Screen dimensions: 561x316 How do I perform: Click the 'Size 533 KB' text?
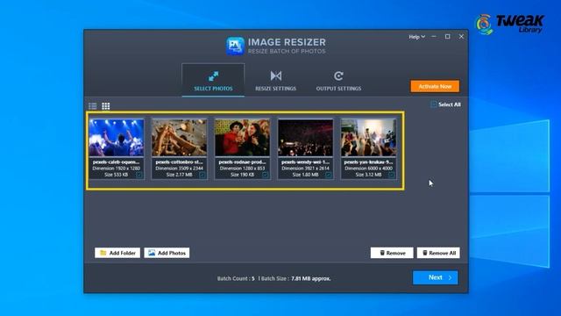(117, 175)
